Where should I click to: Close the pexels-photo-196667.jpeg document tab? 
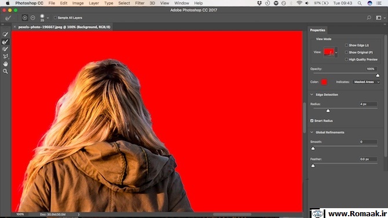14,27
